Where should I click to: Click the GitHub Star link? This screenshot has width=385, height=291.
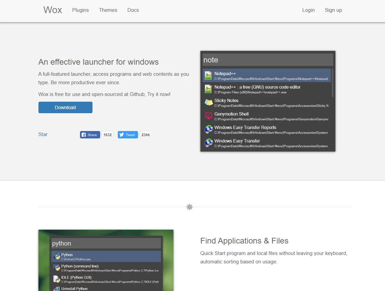tap(43, 134)
